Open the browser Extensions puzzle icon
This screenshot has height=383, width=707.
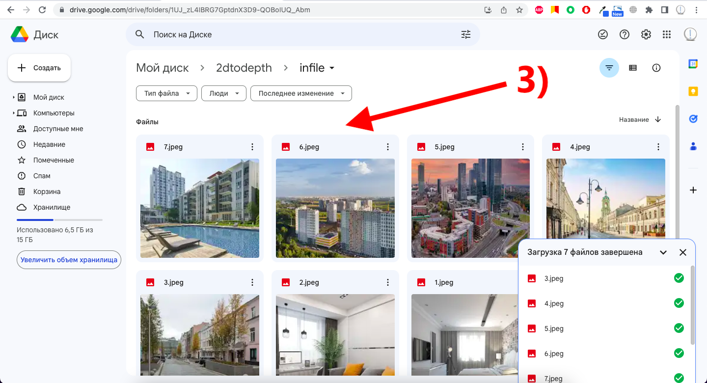pyautogui.click(x=649, y=10)
